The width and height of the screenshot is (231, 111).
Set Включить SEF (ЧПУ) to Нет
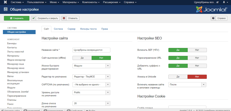197,50
